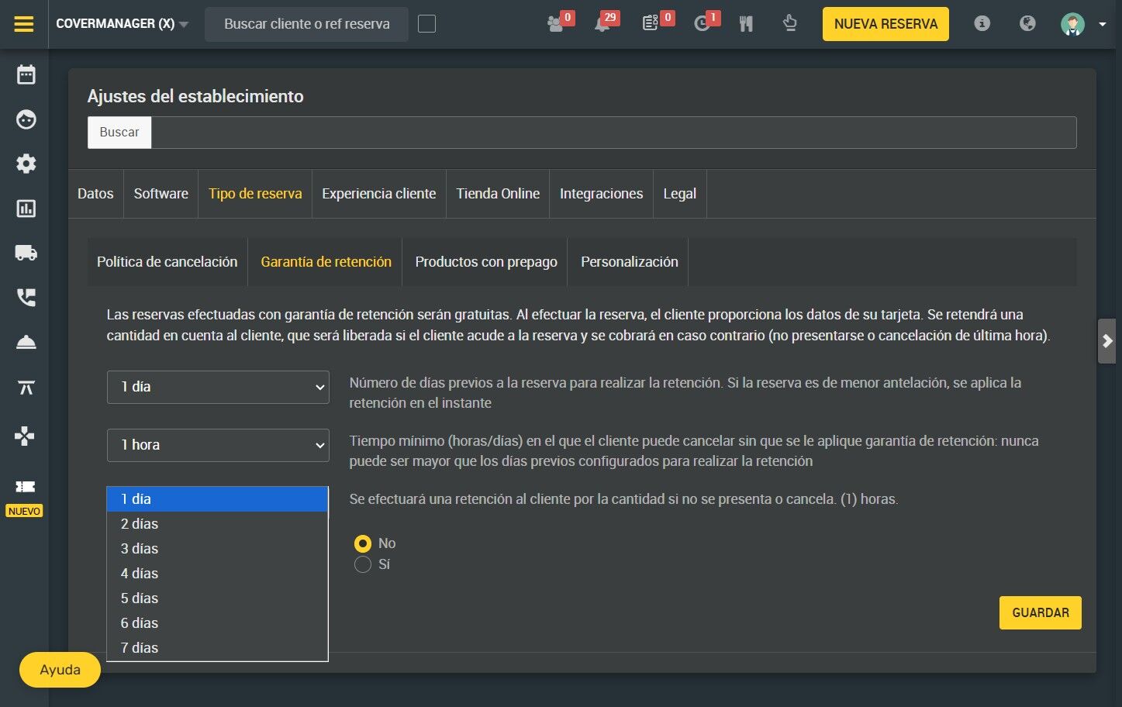The image size is (1122, 707).
Task: Open notifications bell with 29 badge
Action: pyautogui.click(x=602, y=24)
